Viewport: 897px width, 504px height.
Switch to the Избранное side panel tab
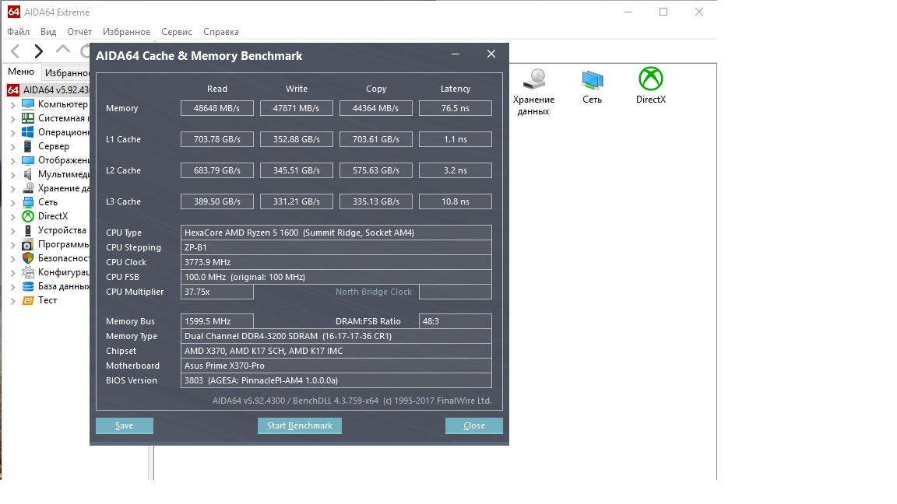pyautogui.click(x=65, y=72)
